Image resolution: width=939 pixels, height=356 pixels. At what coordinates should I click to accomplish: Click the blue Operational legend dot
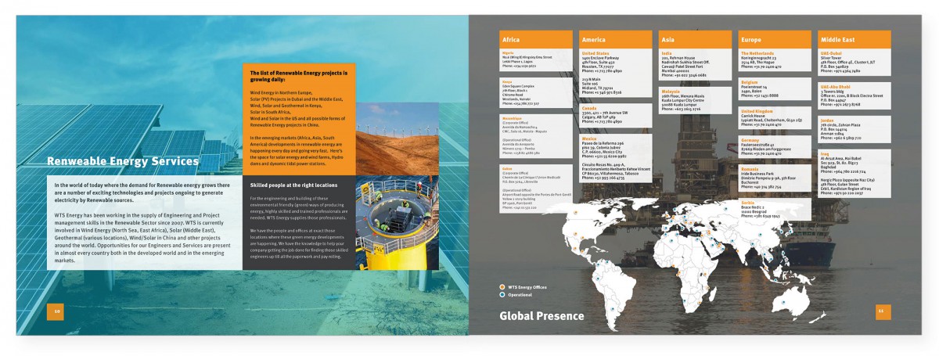coord(502,295)
